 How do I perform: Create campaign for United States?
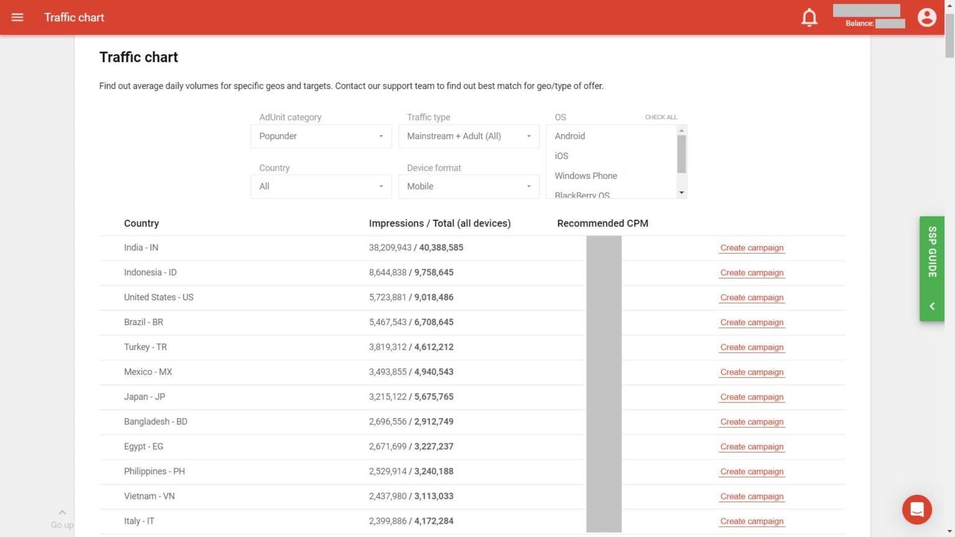coord(752,298)
